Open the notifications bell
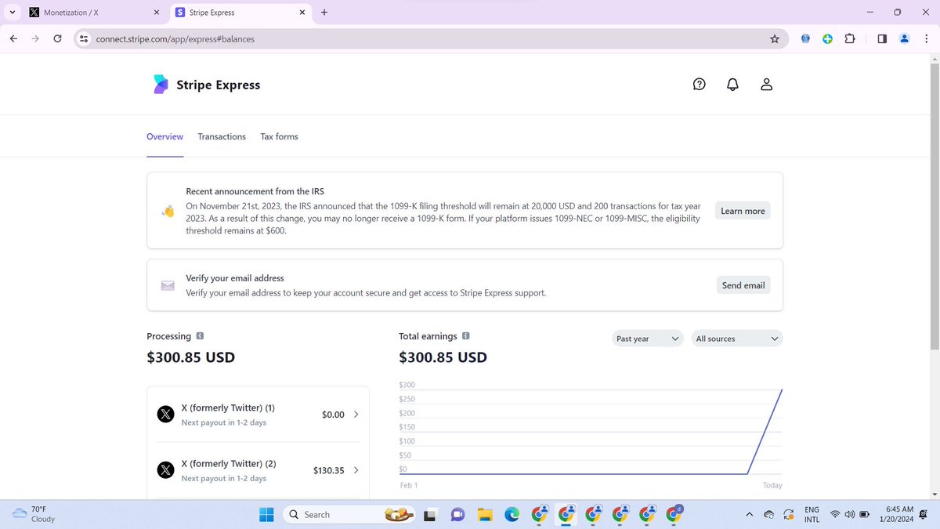Image resolution: width=940 pixels, height=529 pixels. coord(732,84)
